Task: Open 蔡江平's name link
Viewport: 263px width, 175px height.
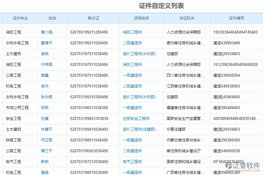Action: click(x=46, y=151)
